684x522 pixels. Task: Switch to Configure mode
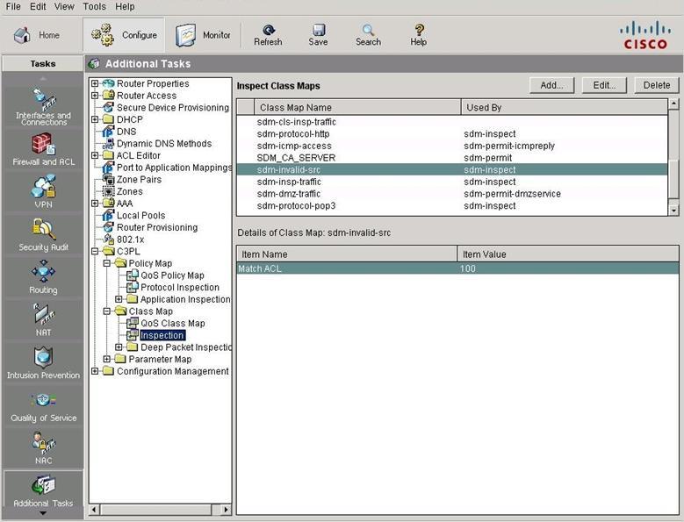(x=124, y=35)
